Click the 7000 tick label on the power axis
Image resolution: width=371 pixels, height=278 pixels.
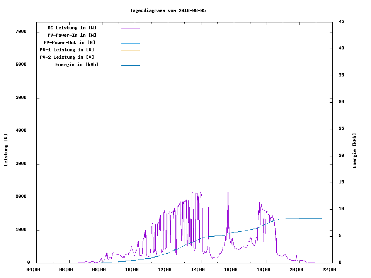pos(21,32)
